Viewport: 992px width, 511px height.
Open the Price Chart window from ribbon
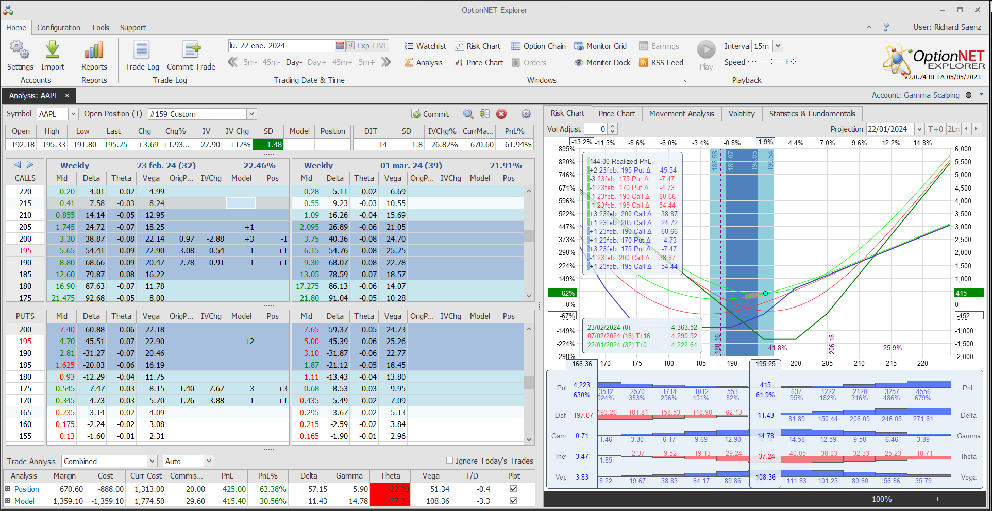click(479, 62)
